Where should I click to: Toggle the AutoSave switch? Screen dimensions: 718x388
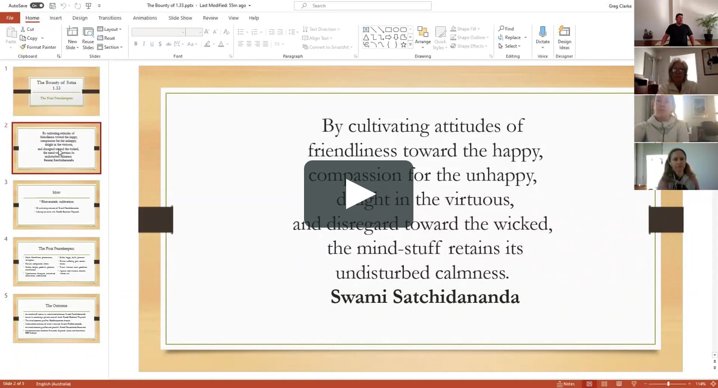[x=37, y=6]
